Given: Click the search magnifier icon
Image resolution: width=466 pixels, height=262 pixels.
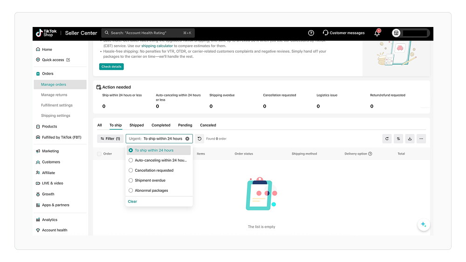Looking at the screenshot, I should [x=106, y=33].
